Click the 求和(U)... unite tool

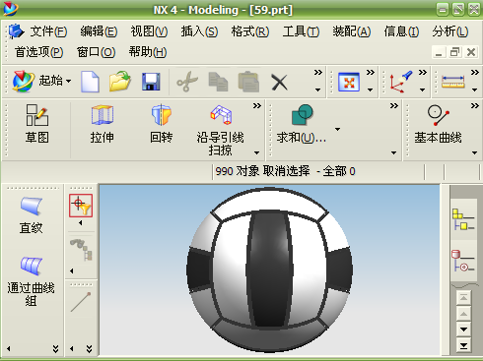[x=302, y=124]
